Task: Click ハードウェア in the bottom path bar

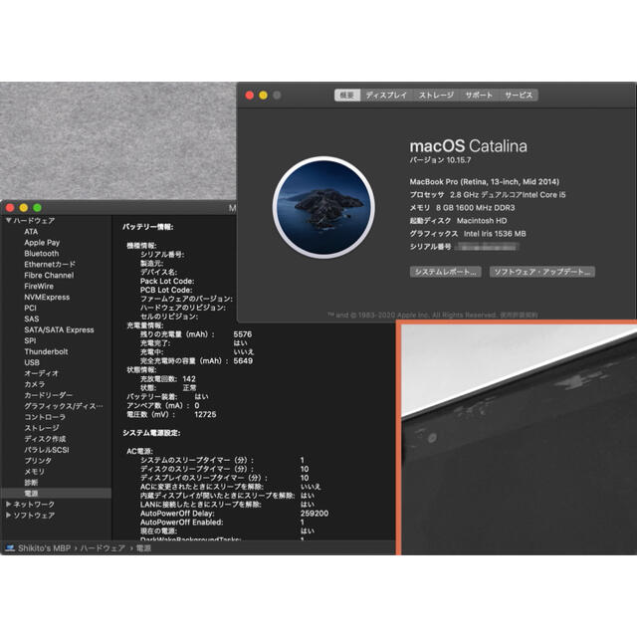Action: pyautogui.click(x=103, y=548)
